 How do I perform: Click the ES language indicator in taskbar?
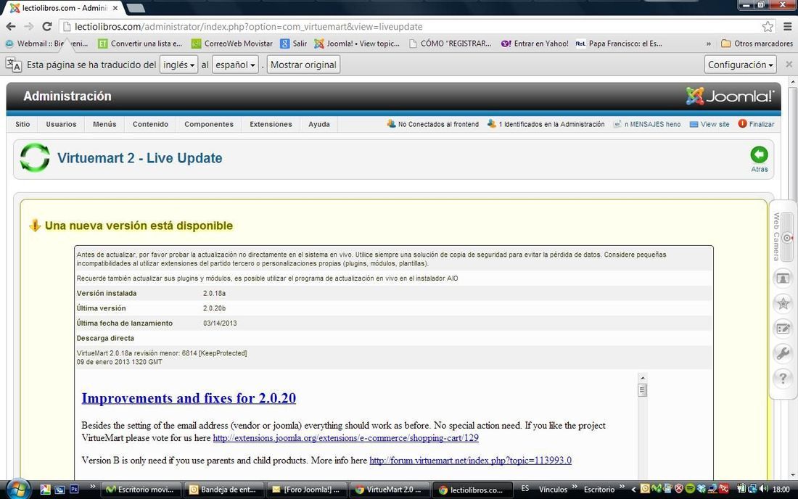click(x=525, y=488)
